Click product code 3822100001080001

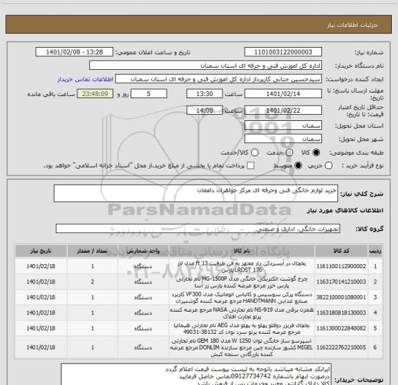tap(341, 297)
